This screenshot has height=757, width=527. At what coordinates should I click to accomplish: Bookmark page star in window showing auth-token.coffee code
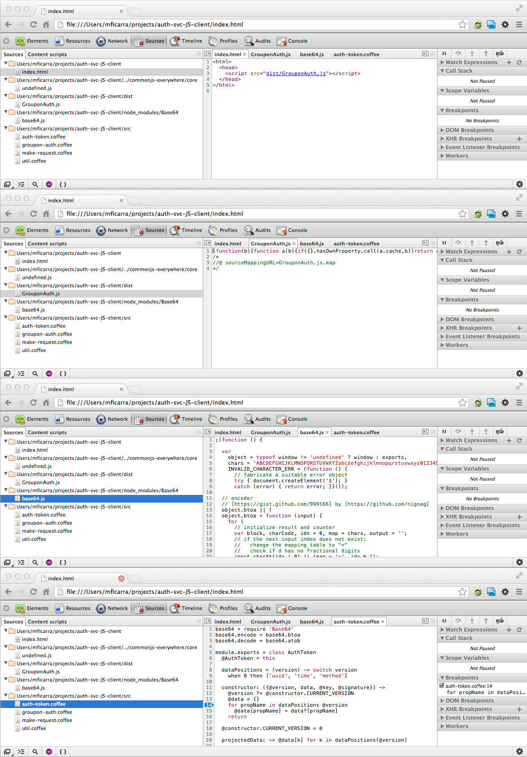point(462,592)
